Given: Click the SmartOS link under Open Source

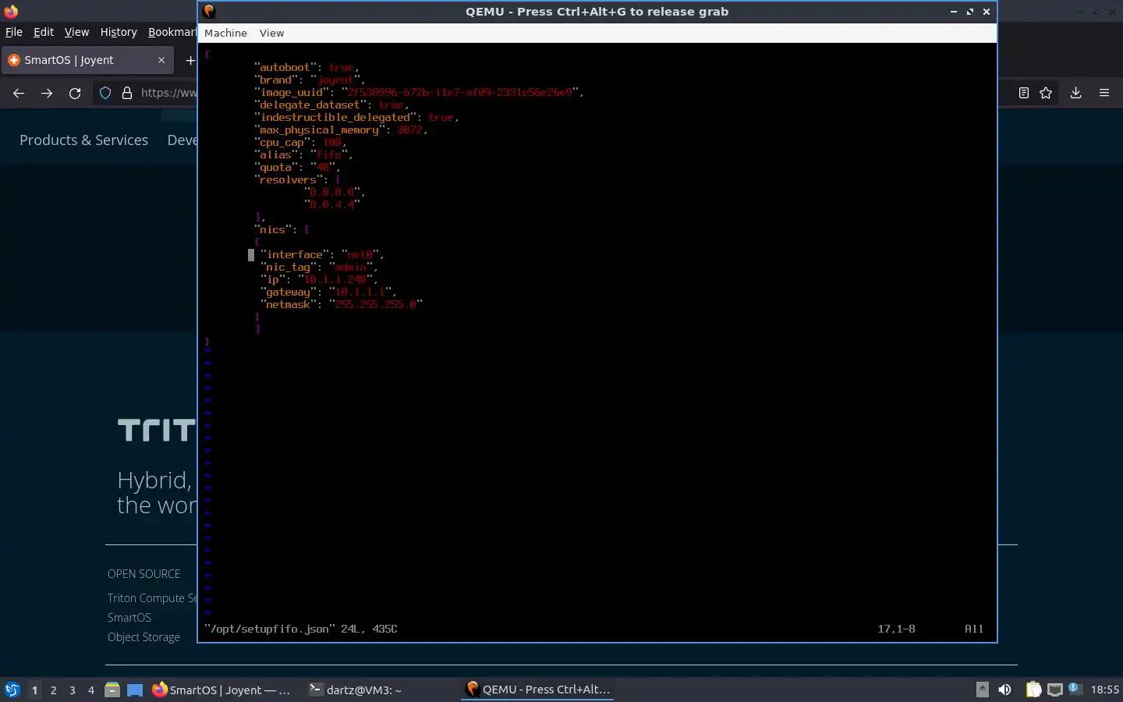Looking at the screenshot, I should pyautogui.click(x=129, y=617).
